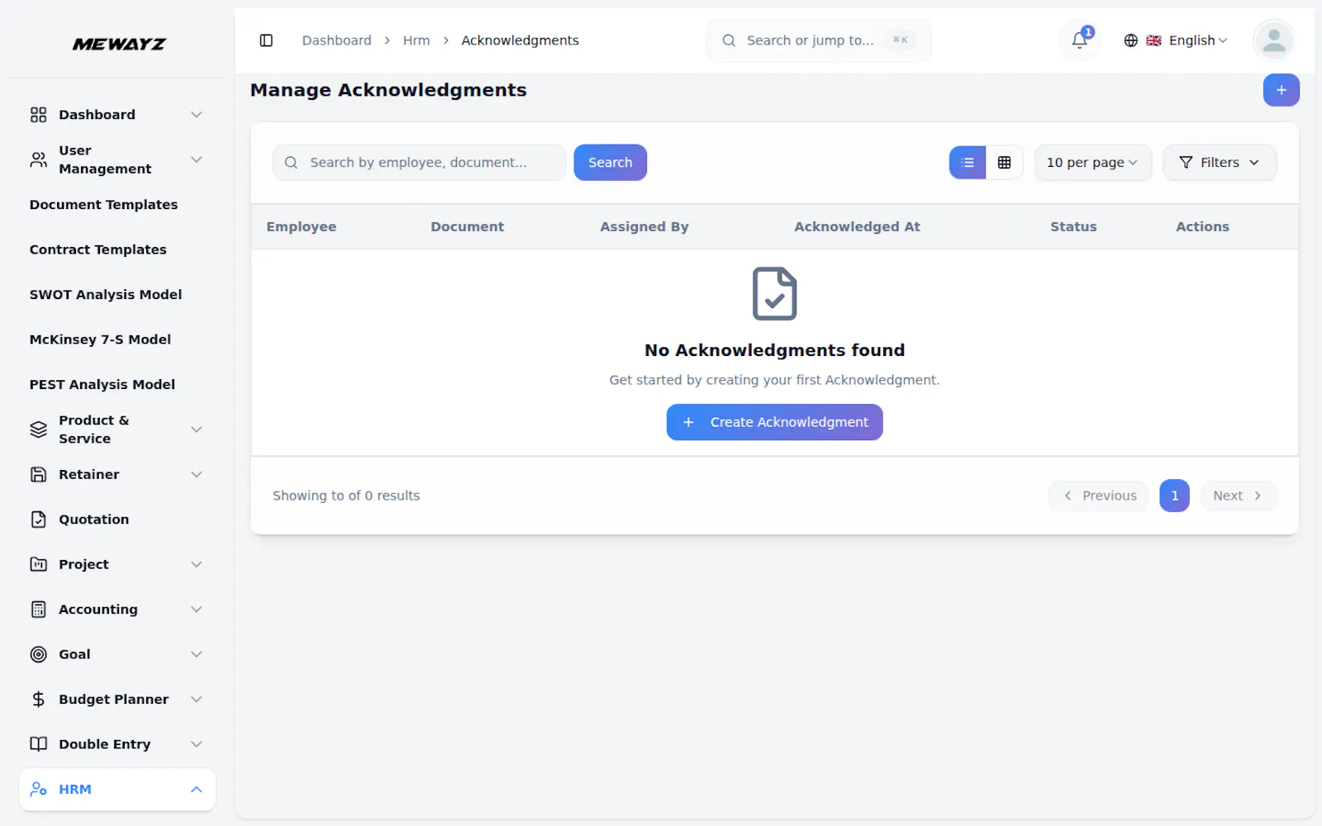Click the Acknowledgments breadcrumb text
This screenshot has width=1322, height=826.
[x=520, y=40]
